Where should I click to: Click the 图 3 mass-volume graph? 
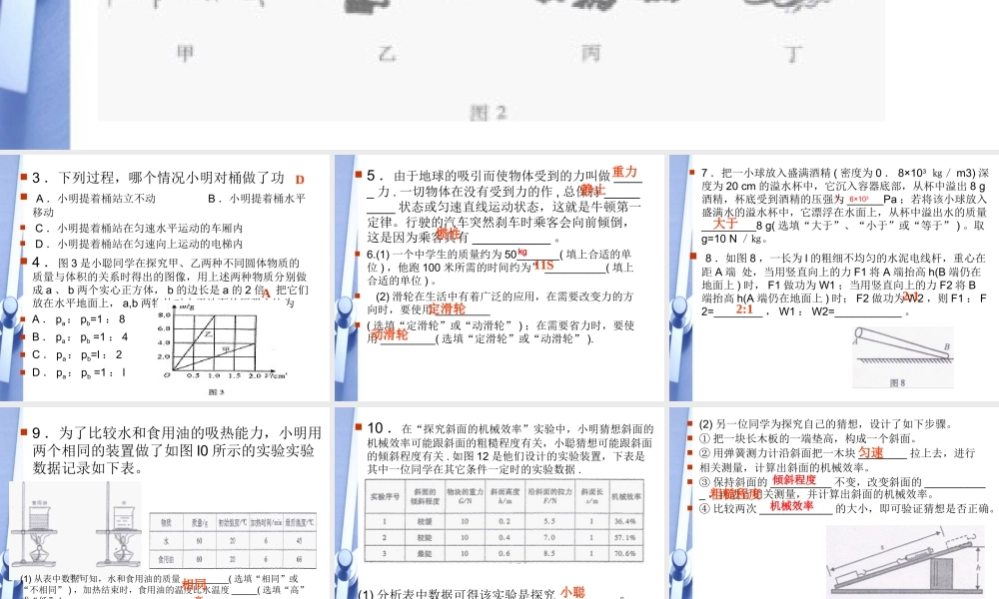pos(221,347)
